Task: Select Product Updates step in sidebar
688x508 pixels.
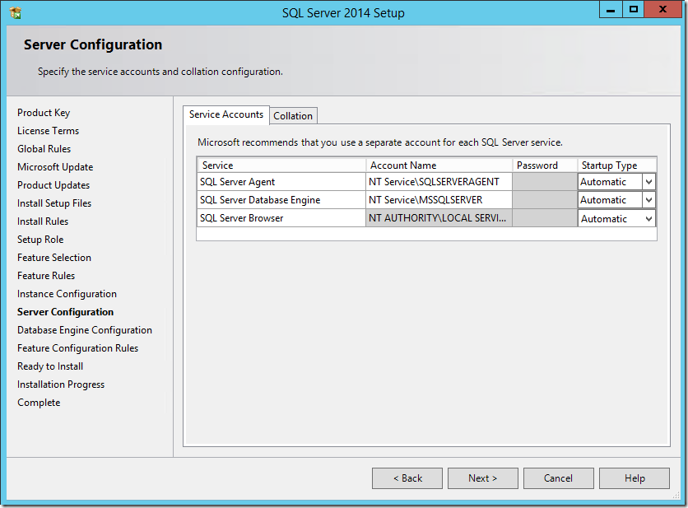Action: click(53, 185)
